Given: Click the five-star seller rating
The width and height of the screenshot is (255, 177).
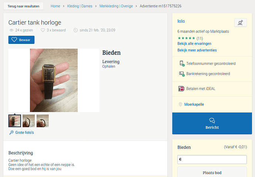Looking at the screenshot, I should pyautogui.click(x=186, y=38).
